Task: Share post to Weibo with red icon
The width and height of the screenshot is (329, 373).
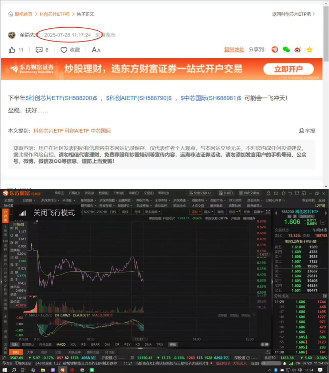Action: pos(298,50)
